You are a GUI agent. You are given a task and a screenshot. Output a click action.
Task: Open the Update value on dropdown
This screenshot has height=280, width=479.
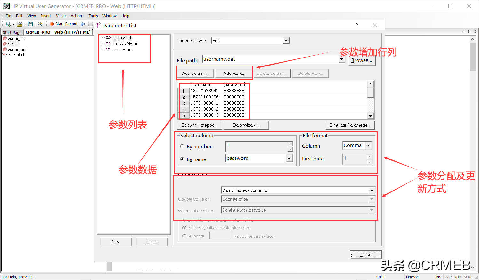pos(372,199)
